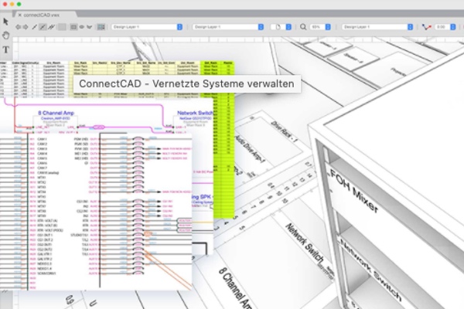Viewport: 464px width, 309px height.
Task: Click the grid snapping toolbar icon
Action: 101,27
